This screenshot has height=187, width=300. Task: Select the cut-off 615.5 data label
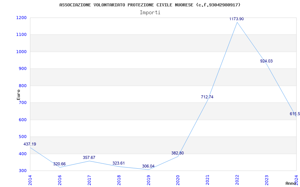click(295, 114)
